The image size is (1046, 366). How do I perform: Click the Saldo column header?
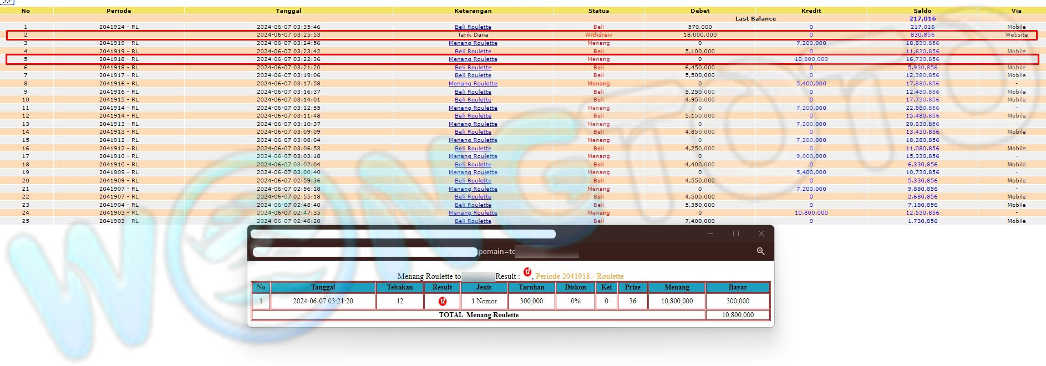pos(922,11)
